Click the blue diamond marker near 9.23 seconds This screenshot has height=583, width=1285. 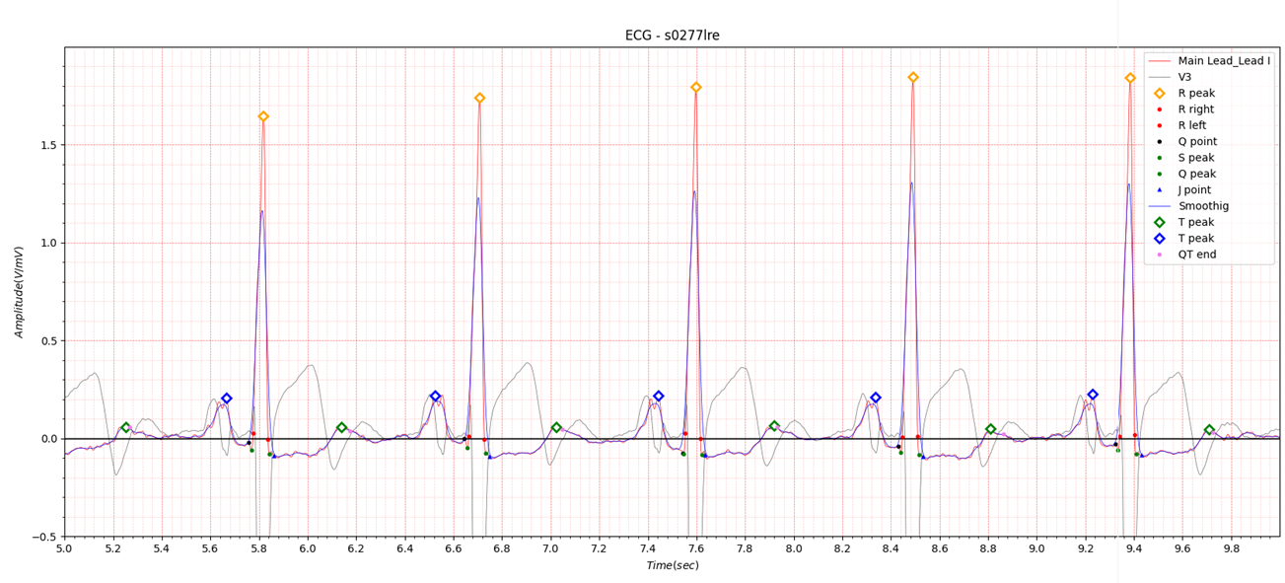[x=1093, y=395]
